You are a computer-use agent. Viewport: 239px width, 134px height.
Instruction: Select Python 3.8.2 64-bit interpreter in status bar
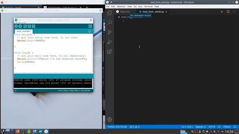(117, 127)
